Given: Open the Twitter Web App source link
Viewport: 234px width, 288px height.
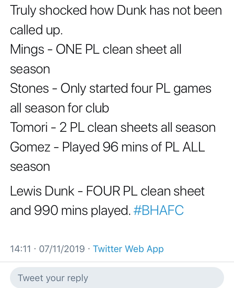Looking at the screenshot, I should pos(128,249).
